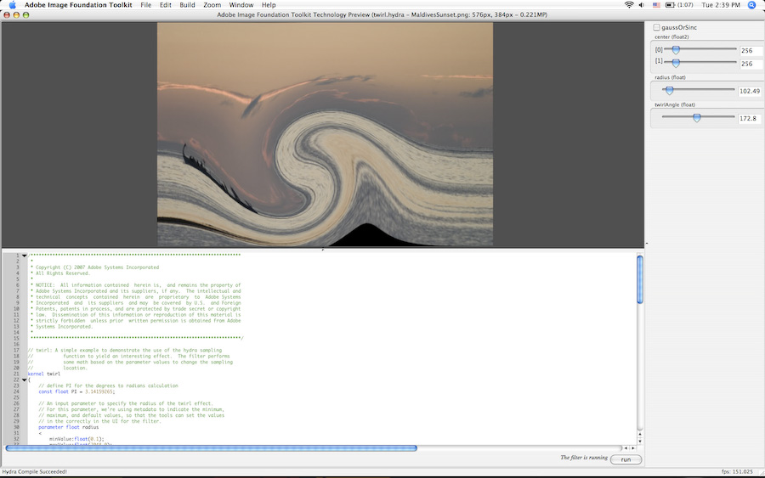Click the radius slider handle
The image size is (765, 478).
(669, 90)
